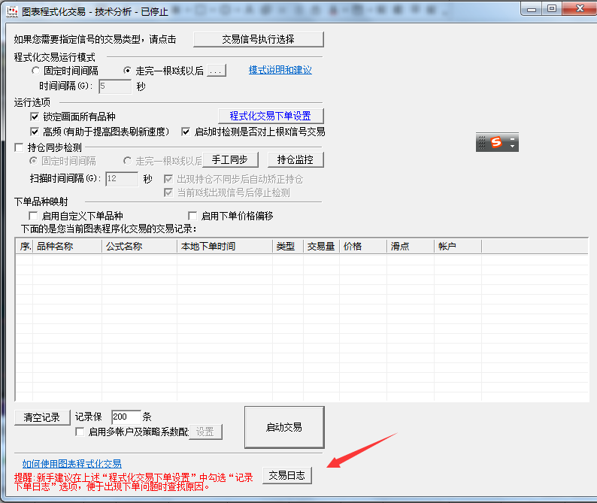Open 交易信号执行选择 button

(259, 39)
